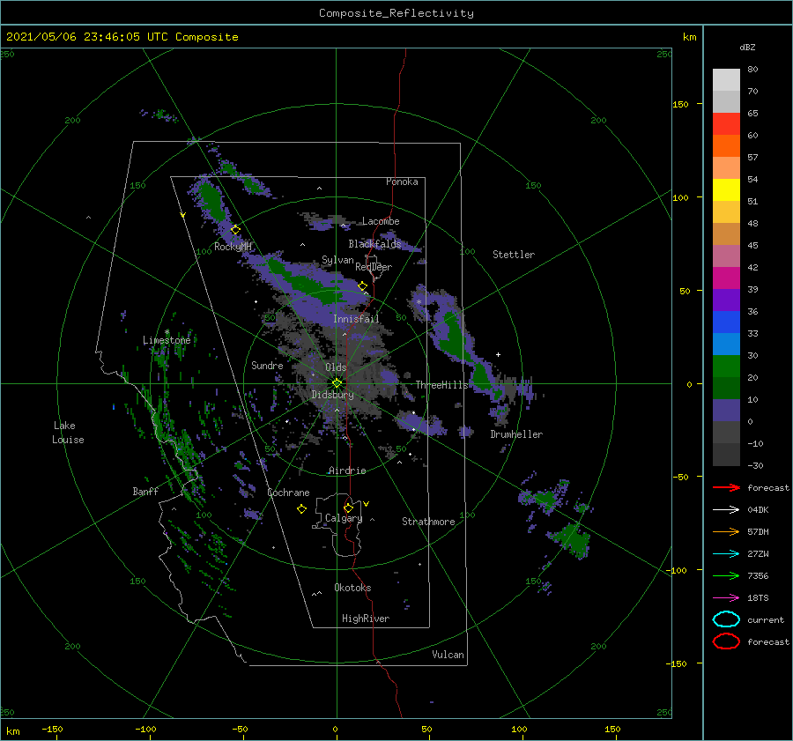This screenshot has width=793, height=741.
Task: Click the green echo cell southwest of Stettler
Action: coord(453,337)
